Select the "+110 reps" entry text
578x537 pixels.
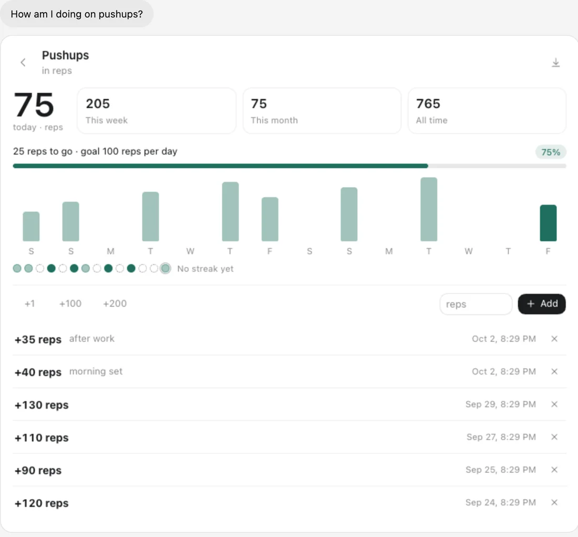(x=42, y=438)
